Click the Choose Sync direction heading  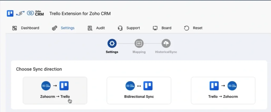(39, 69)
